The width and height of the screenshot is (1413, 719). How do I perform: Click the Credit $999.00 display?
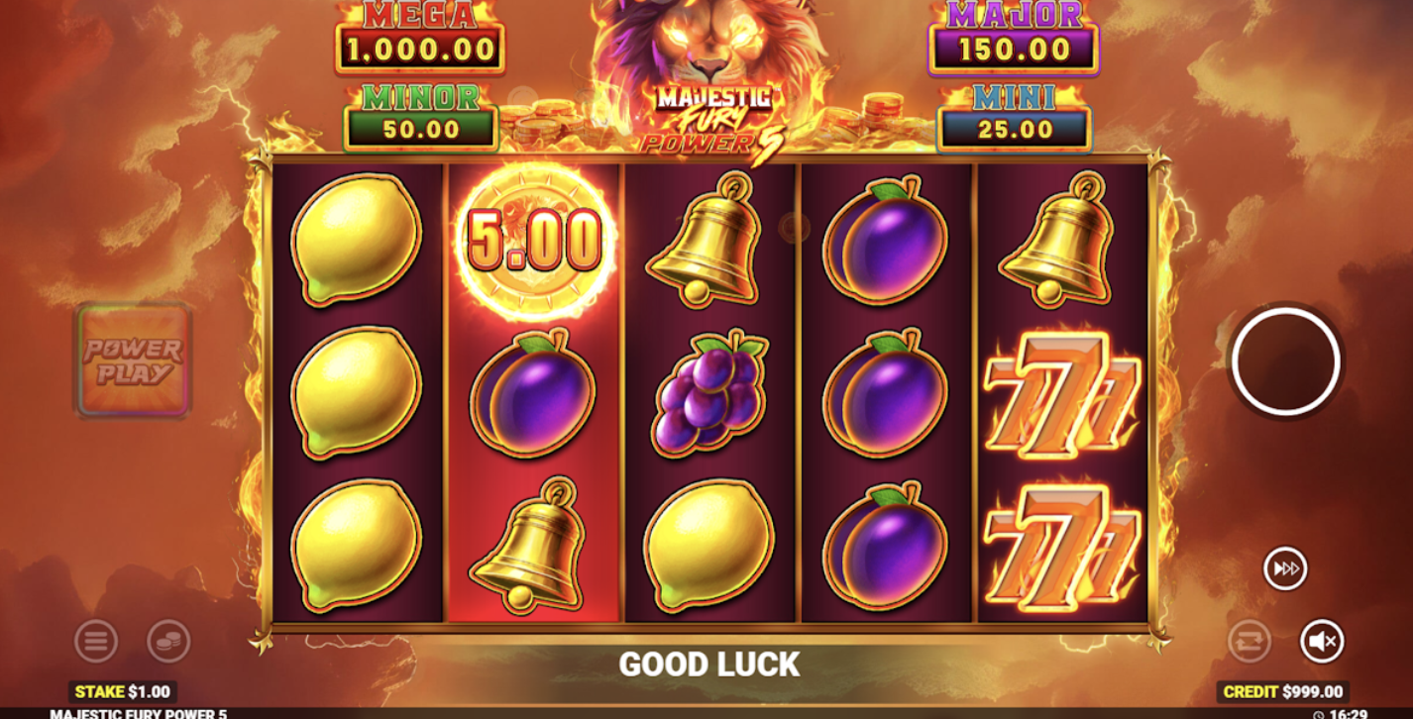1283,691
